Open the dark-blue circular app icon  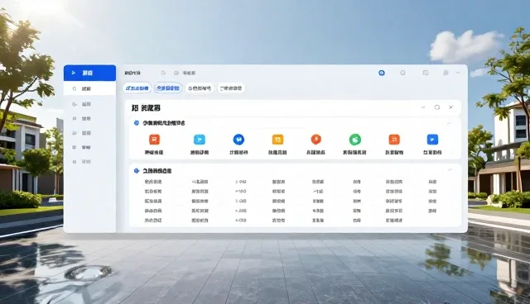pyautogui.click(x=238, y=140)
